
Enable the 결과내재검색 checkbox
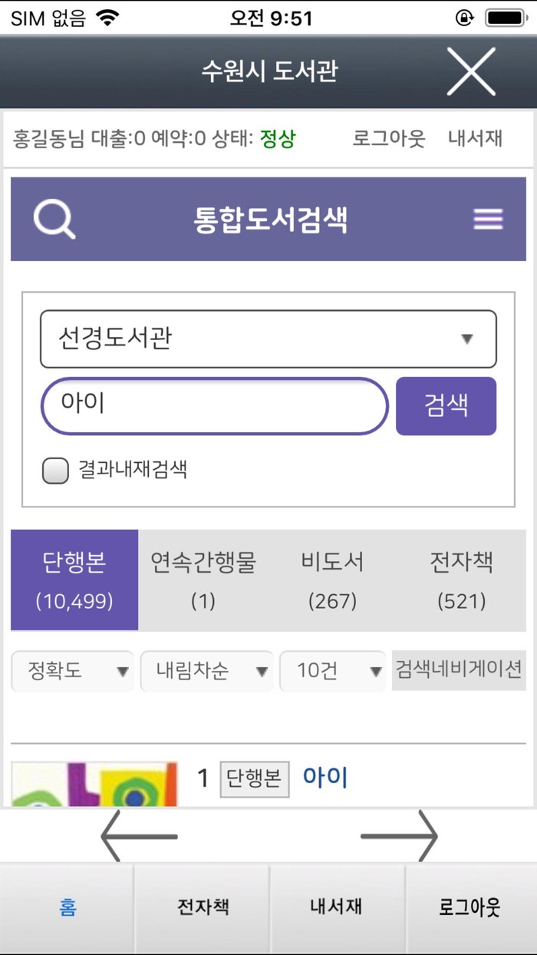coord(54,470)
